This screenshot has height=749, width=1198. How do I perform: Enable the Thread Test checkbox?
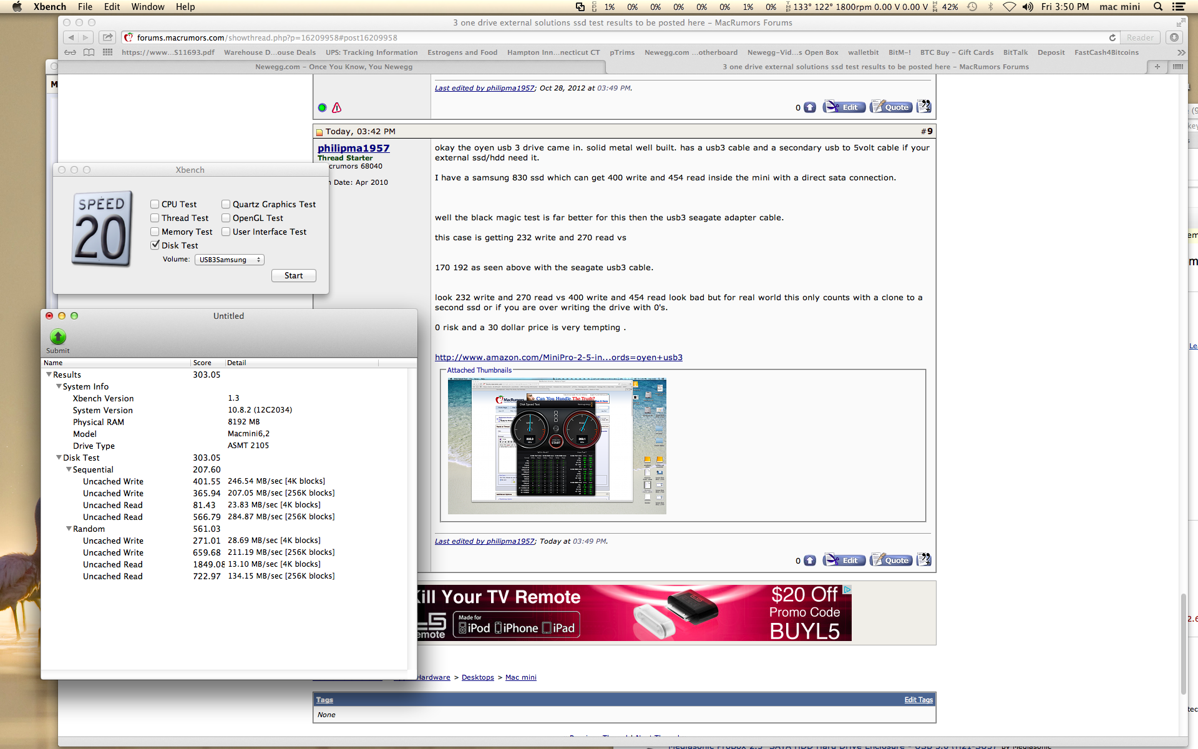pos(155,218)
